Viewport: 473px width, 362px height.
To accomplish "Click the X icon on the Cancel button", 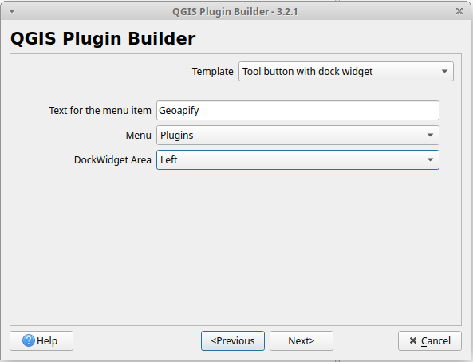I will pyautogui.click(x=413, y=340).
